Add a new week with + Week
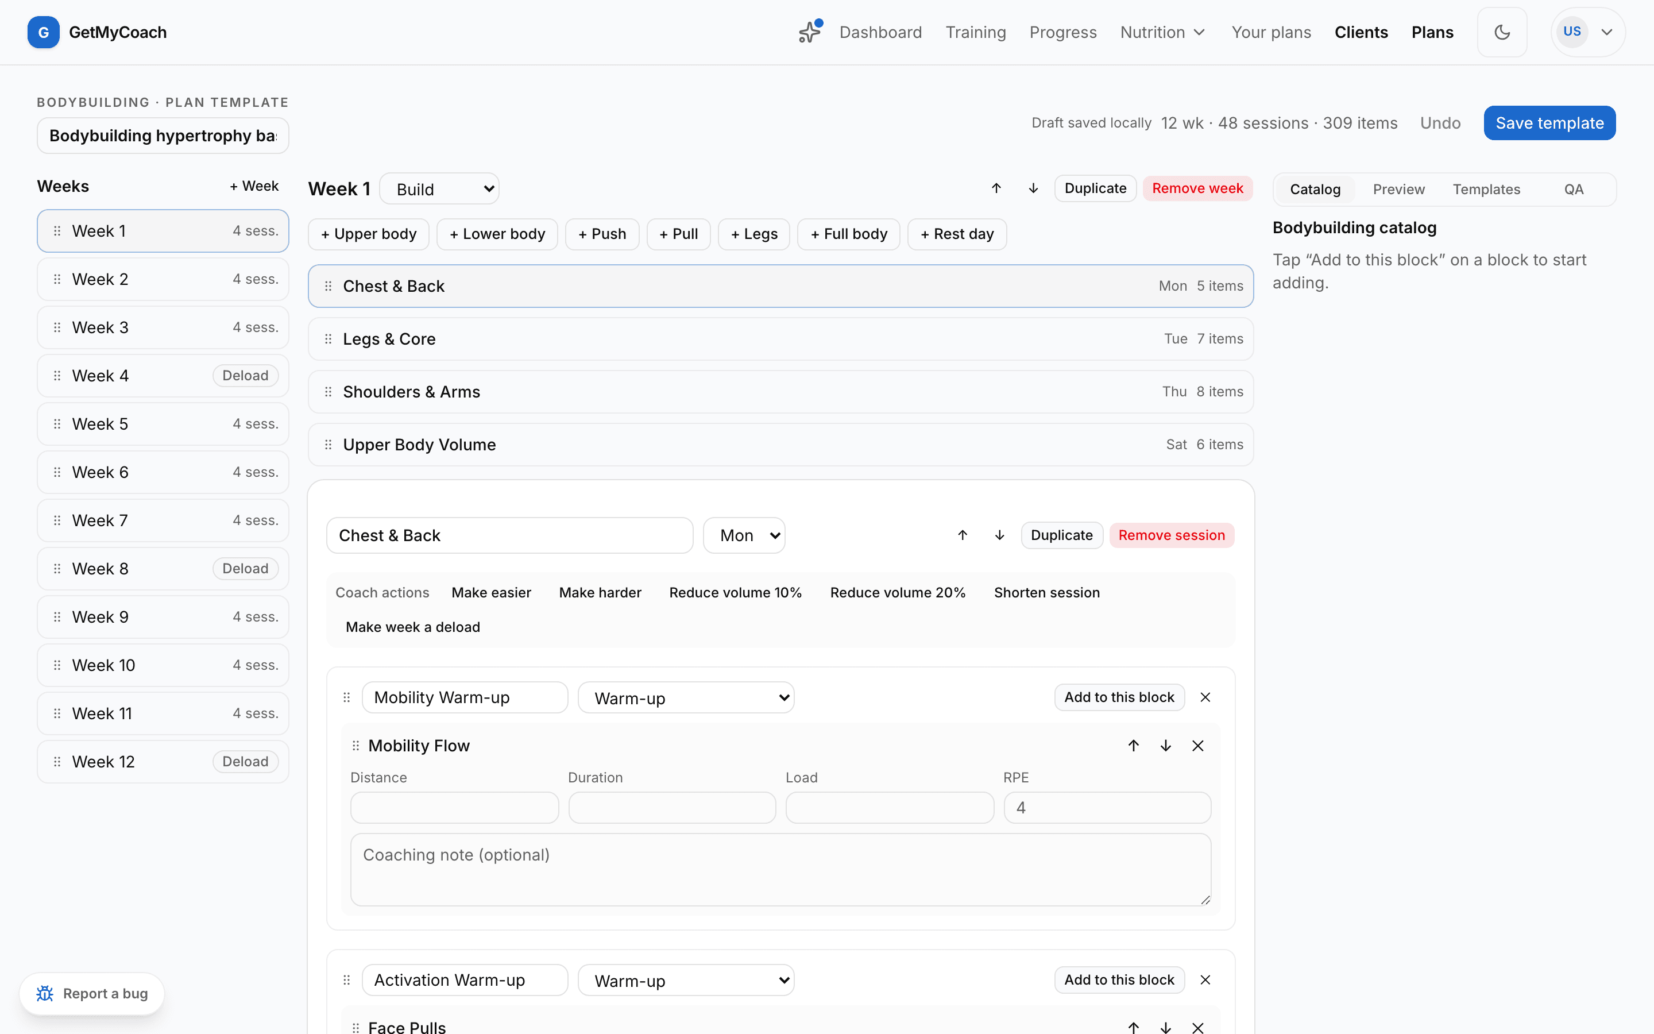This screenshot has height=1034, width=1654. (254, 186)
